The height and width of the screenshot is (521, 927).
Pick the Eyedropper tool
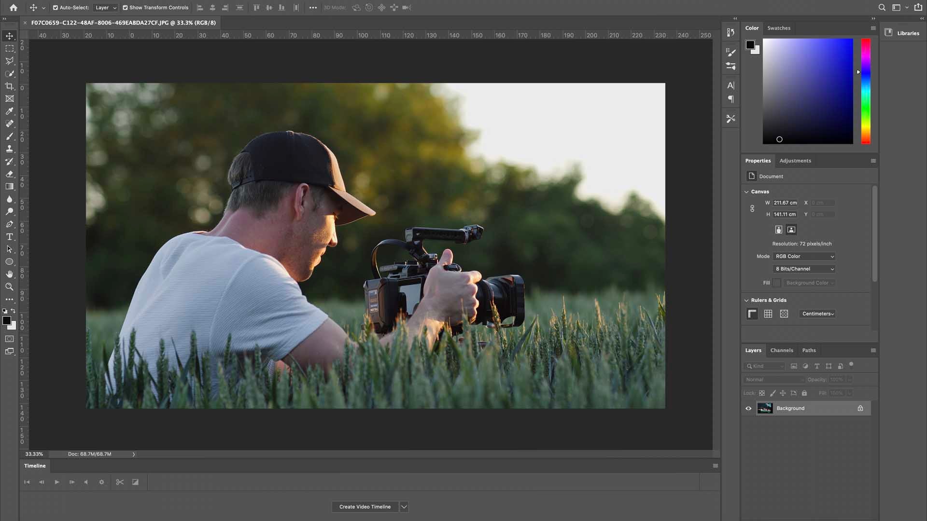pos(10,111)
